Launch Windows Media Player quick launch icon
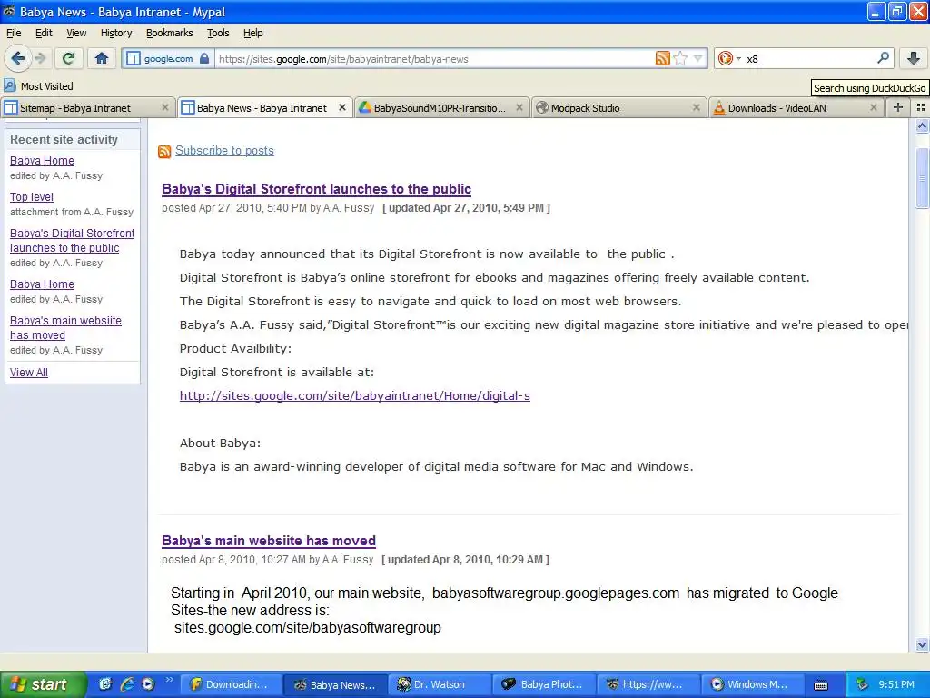This screenshot has width=930, height=698. [x=148, y=684]
